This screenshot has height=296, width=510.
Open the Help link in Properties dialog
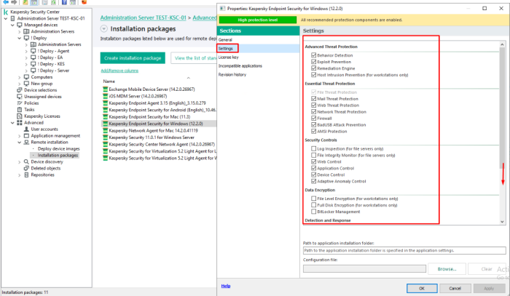click(226, 286)
